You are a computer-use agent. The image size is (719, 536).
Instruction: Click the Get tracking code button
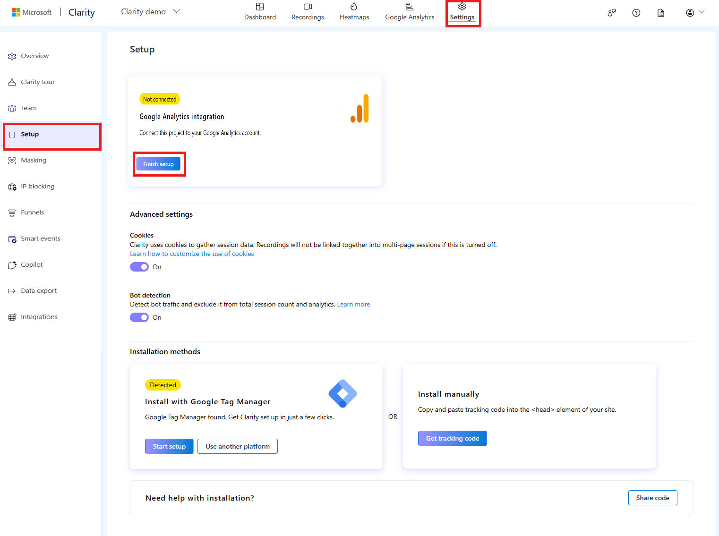click(x=453, y=438)
